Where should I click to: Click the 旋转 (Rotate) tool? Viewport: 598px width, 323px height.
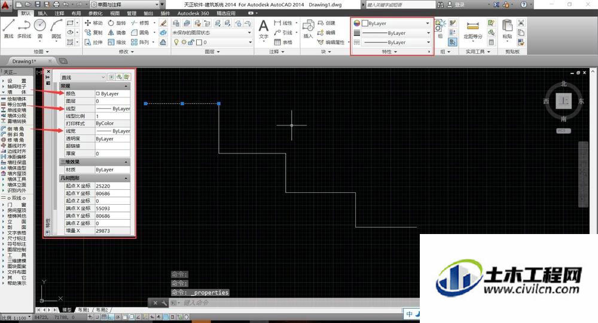pyautogui.click(x=117, y=23)
